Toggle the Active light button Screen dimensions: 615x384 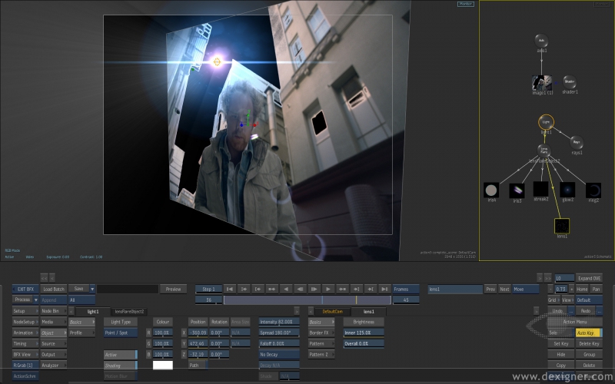tap(121, 355)
